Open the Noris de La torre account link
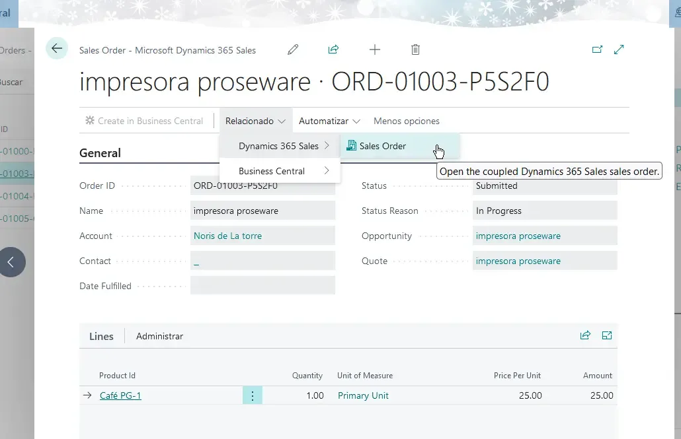The image size is (681, 439). tap(227, 236)
